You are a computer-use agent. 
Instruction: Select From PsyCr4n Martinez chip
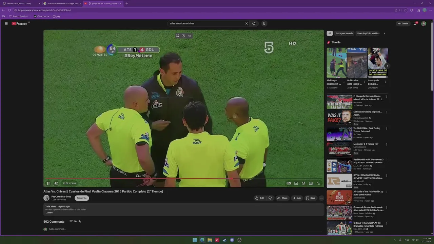point(368,33)
